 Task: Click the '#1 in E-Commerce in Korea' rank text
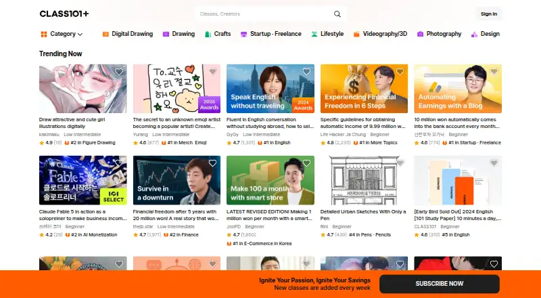[x=262, y=244]
